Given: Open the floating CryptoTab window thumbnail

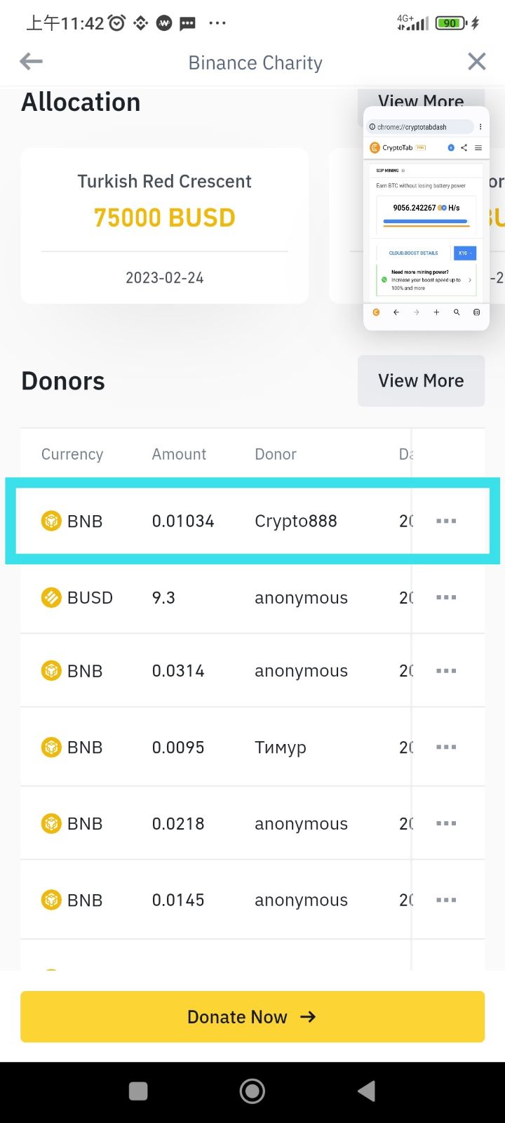Looking at the screenshot, I should coord(426,218).
